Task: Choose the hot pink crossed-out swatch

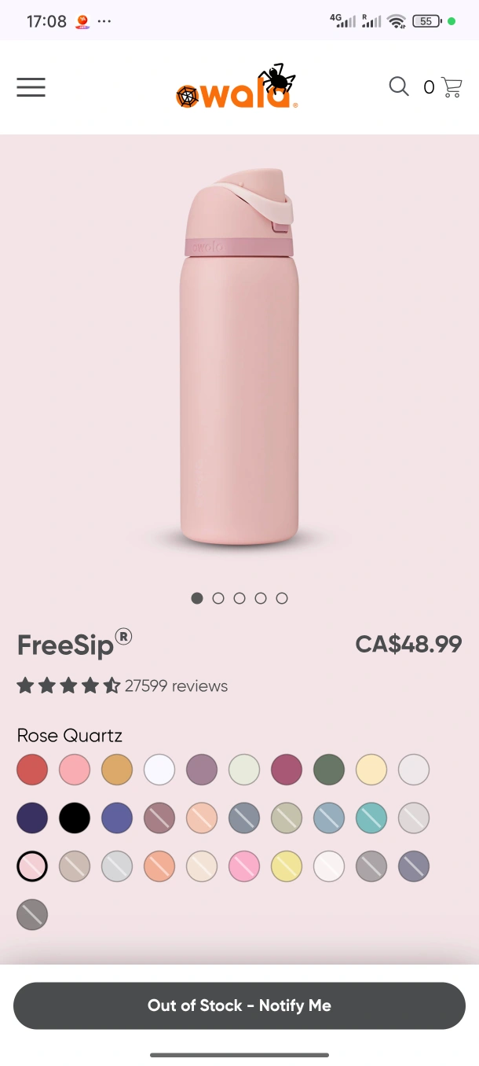Action: (x=244, y=867)
